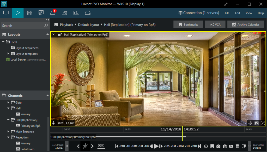Click Default layout in the breadcrumb
This screenshot has height=152, width=267.
click(89, 25)
